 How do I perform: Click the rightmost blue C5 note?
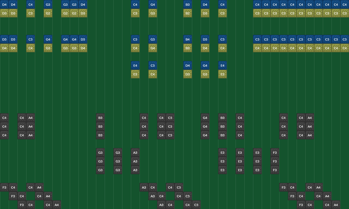coord(345,39)
